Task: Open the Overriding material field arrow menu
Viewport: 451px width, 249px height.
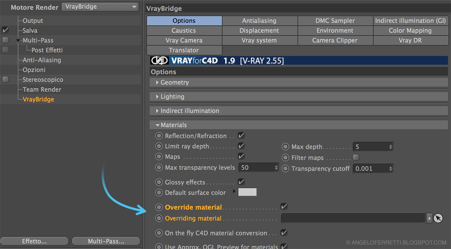Action: (x=429, y=218)
